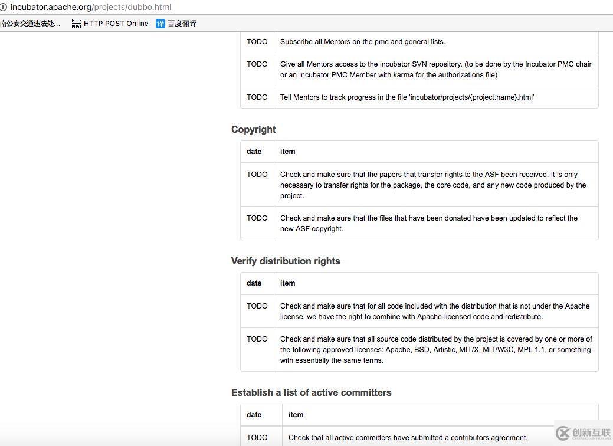This screenshot has width=613, height=446.
Task: Click the Baidu translate bookmark icon
Action: 160,24
